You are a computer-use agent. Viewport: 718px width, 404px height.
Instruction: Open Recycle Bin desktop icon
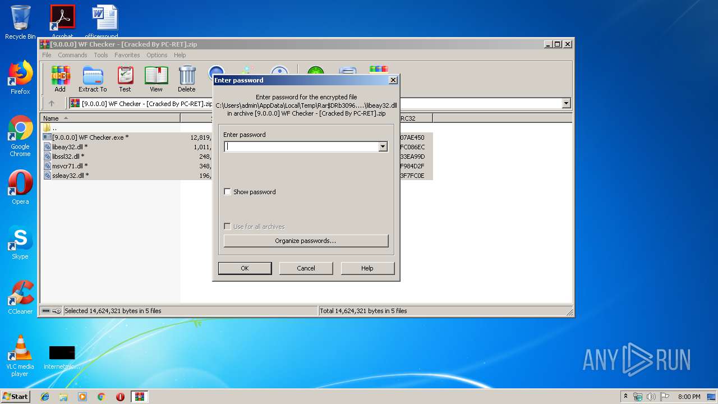[x=20, y=22]
